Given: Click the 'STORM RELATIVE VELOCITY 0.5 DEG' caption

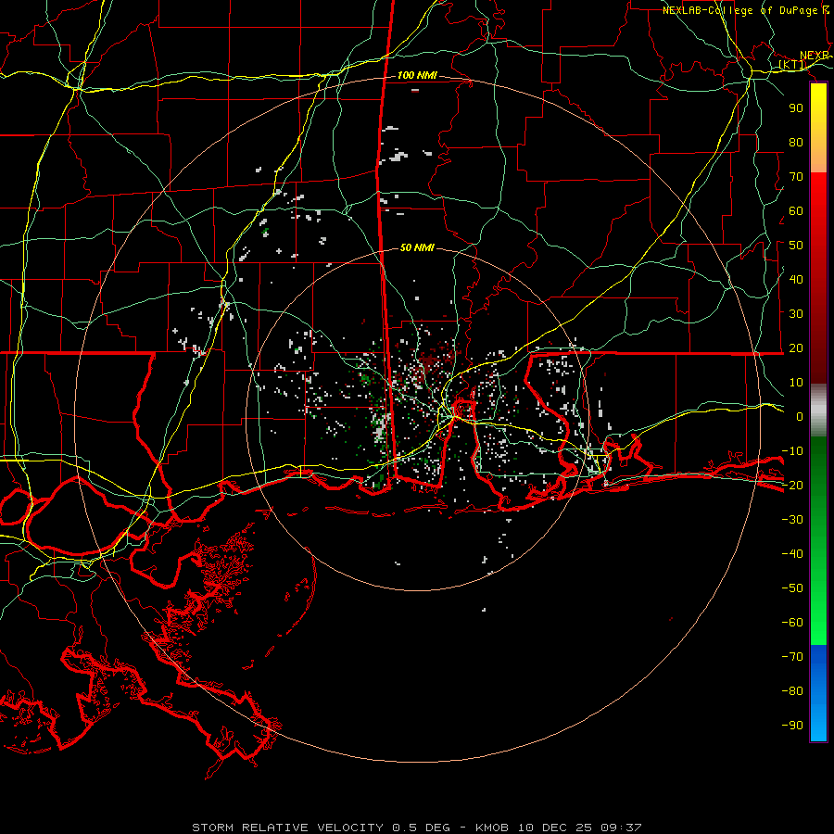Looking at the screenshot, I should pos(321,828).
